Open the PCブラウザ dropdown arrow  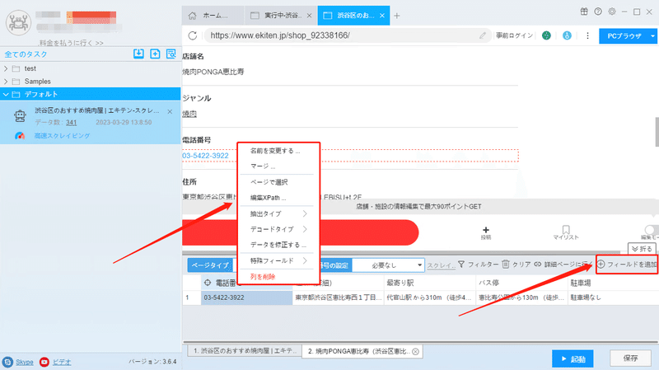[652, 36]
